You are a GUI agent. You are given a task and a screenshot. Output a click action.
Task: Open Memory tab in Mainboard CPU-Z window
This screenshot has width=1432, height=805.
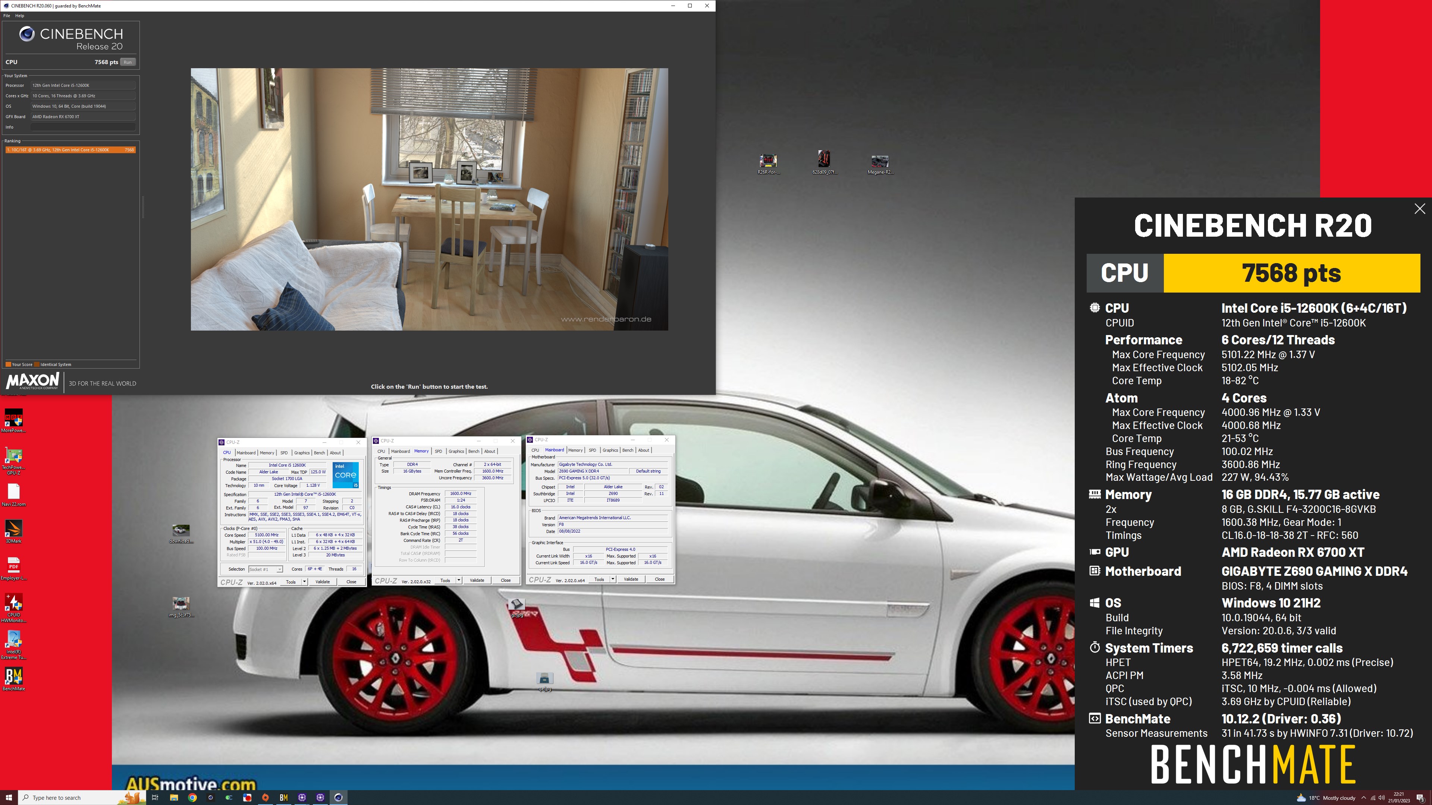coord(575,450)
